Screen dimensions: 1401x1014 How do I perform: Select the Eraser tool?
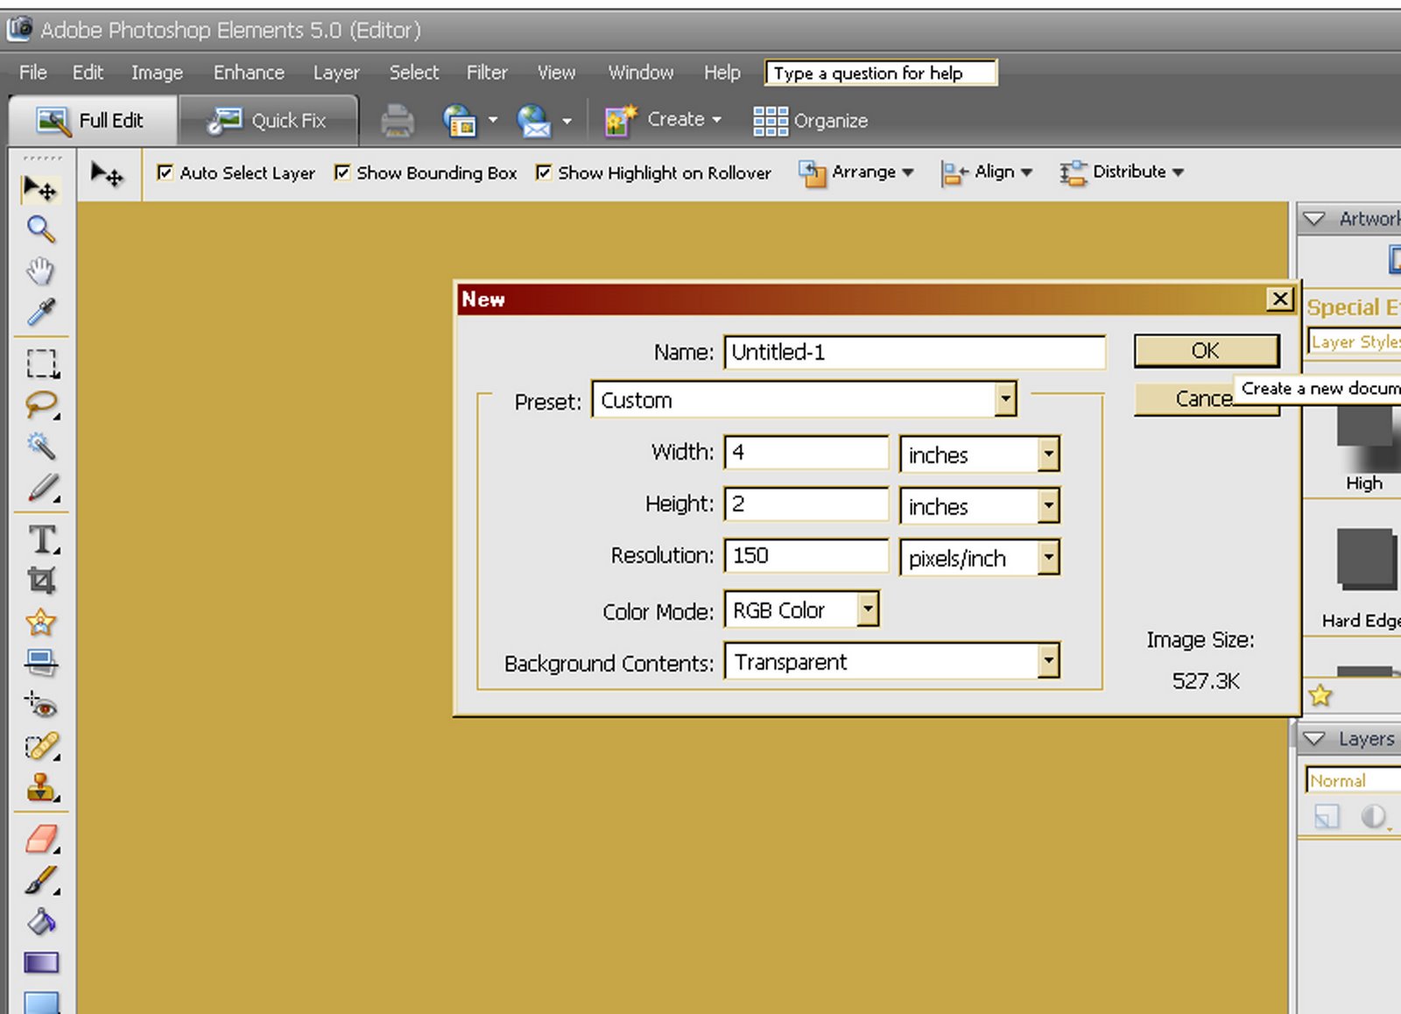pyautogui.click(x=41, y=839)
